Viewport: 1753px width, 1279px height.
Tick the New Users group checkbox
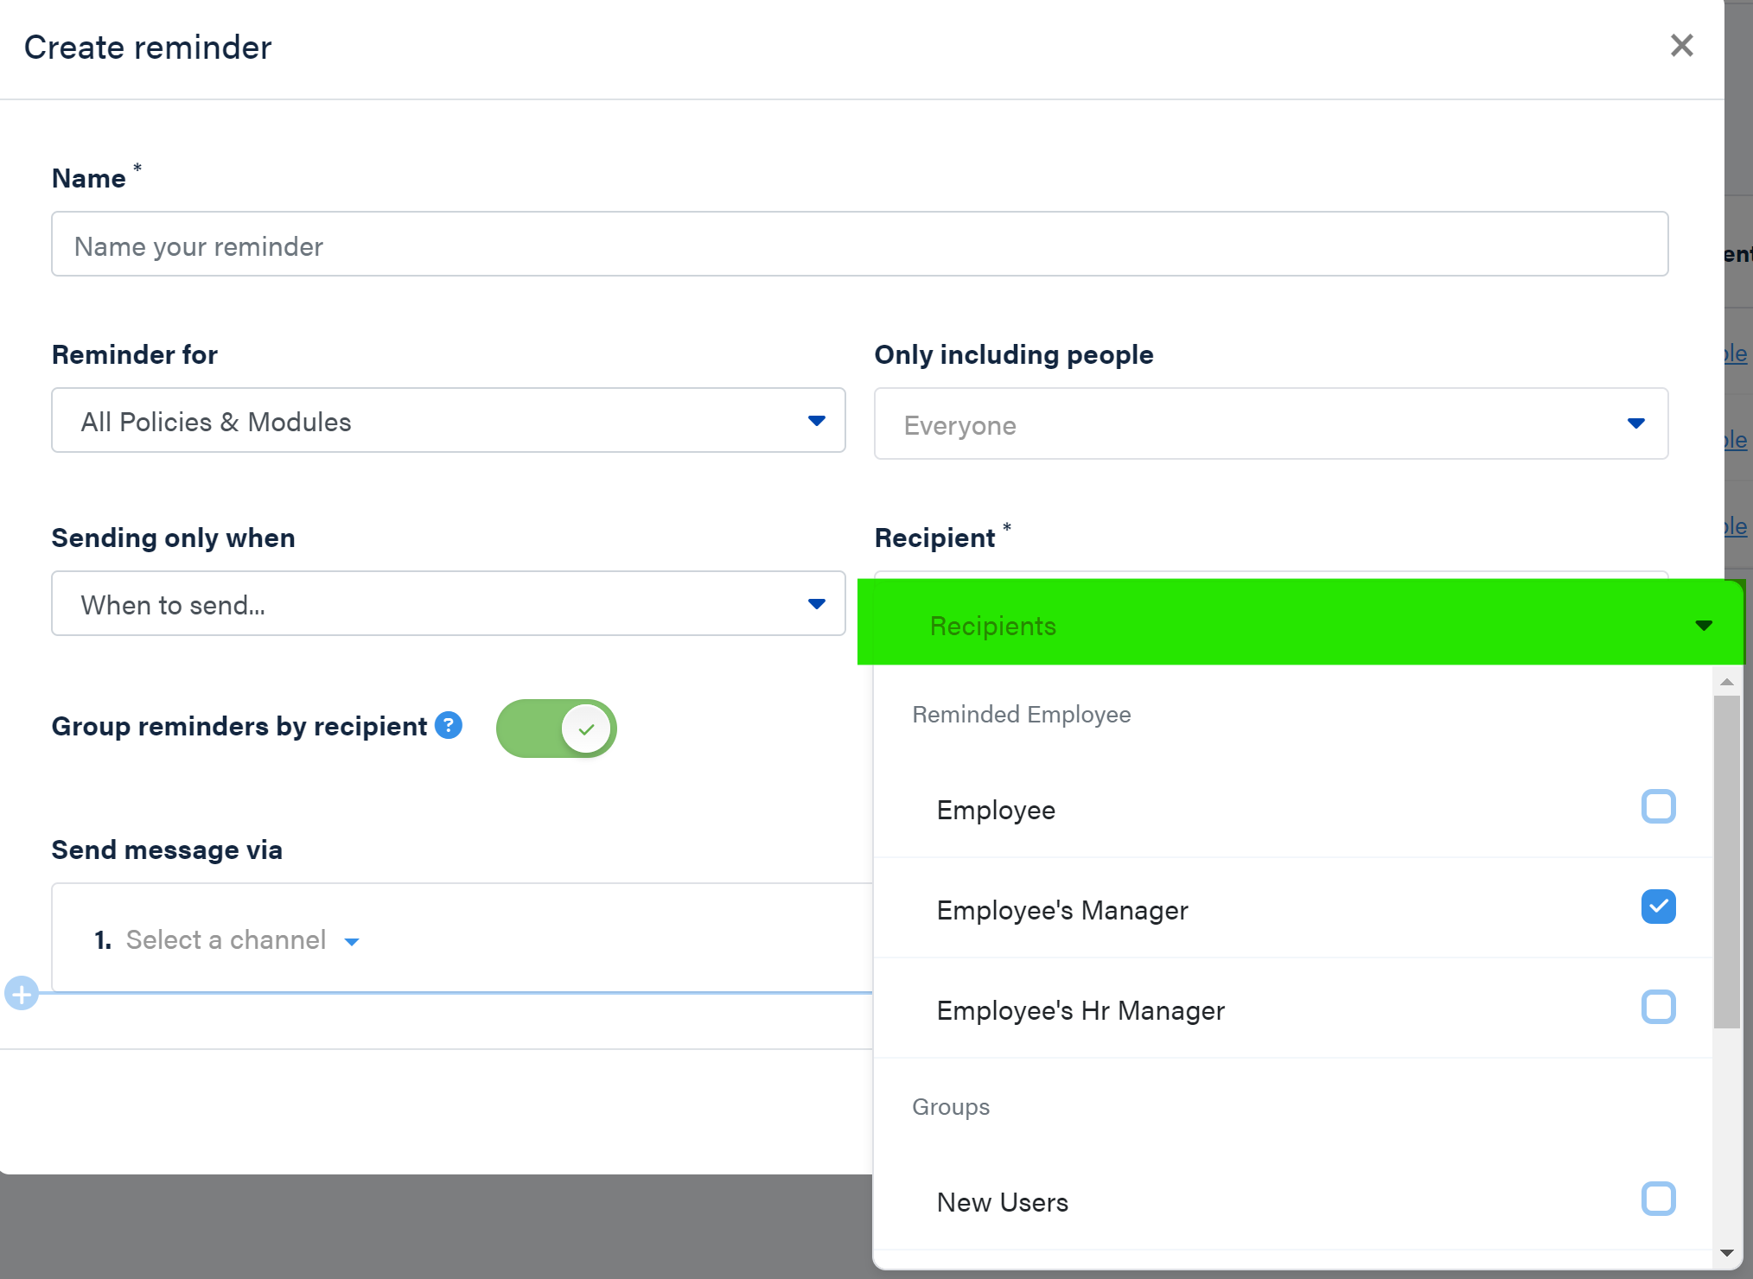pyautogui.click(x=1658, y=1199)
